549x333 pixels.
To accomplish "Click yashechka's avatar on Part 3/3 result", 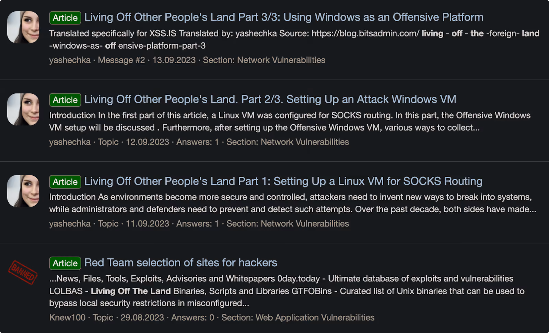I will tap(23, 27).
